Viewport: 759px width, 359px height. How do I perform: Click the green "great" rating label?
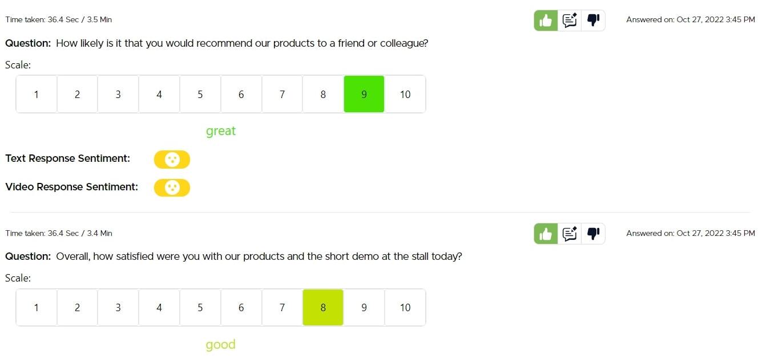tap(221, 131)
